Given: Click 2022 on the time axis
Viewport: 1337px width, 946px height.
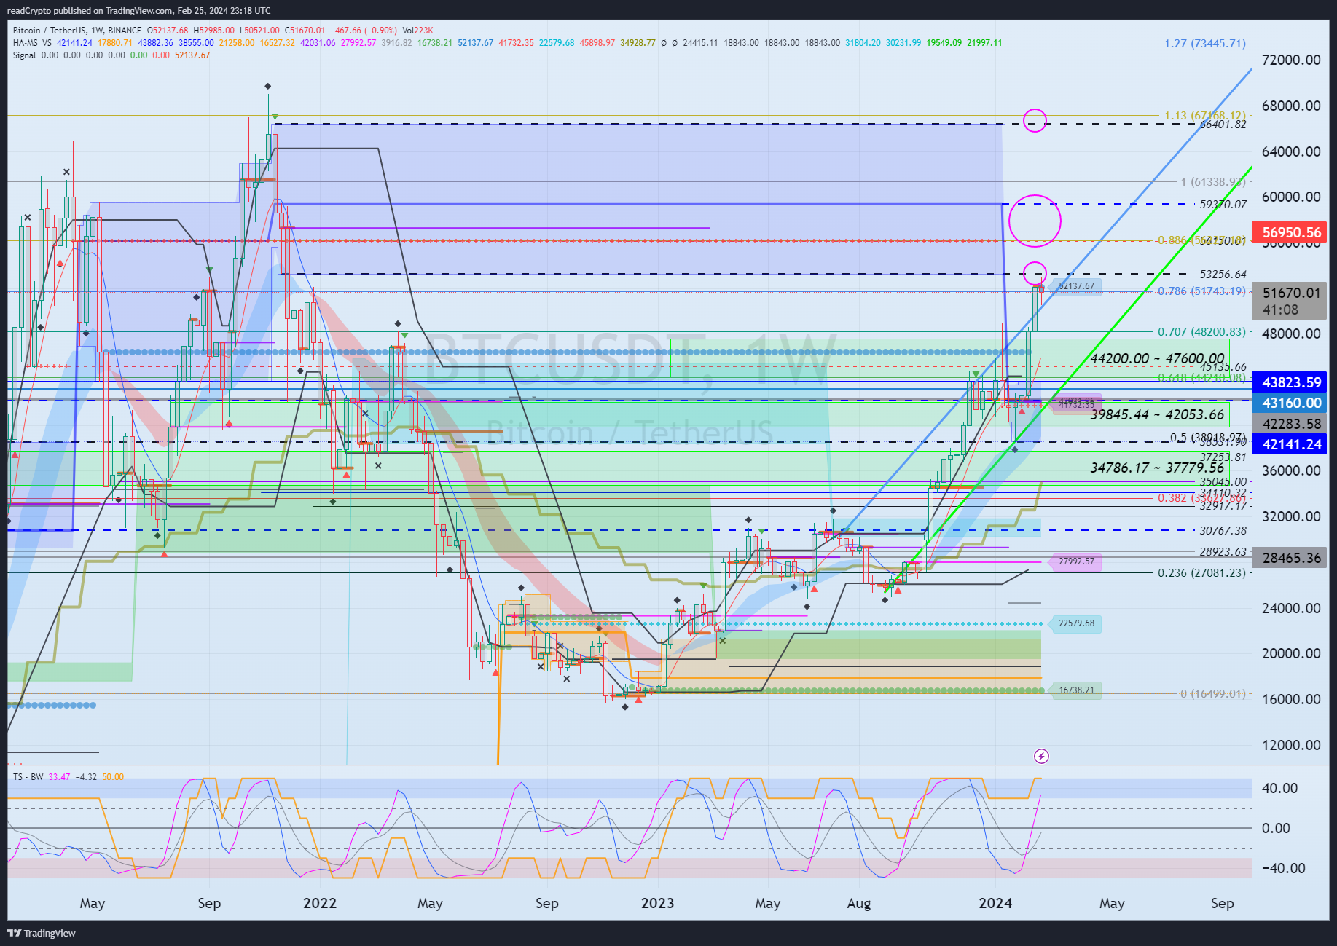Looking at the screenshot, I should pyautogui.click(x=320, y=903).
